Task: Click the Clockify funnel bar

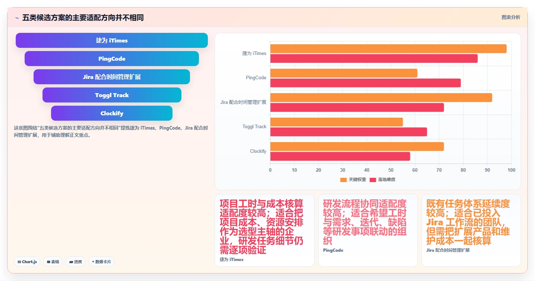Action: click(112, 113)
